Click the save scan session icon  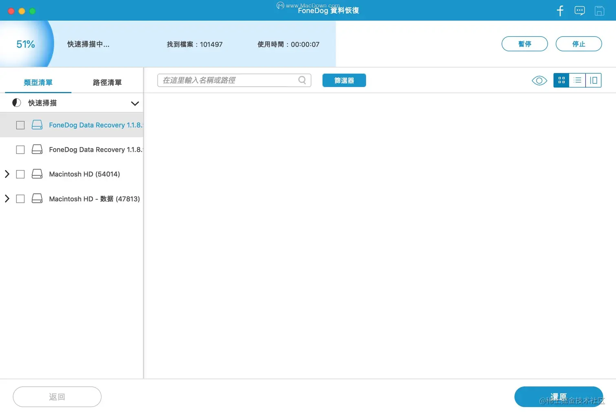pyautogui.click(x=599, y=11)
